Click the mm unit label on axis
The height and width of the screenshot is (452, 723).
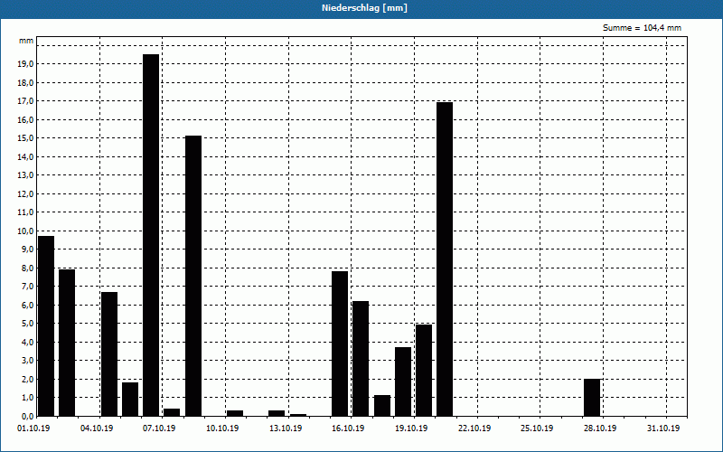click(x=26, y=41)
